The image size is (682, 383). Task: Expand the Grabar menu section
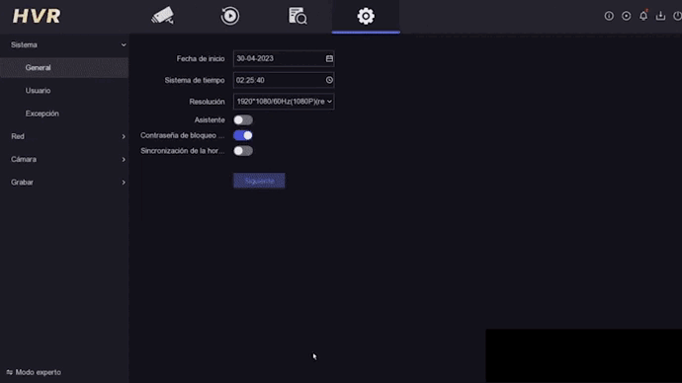tap(64, 183)
